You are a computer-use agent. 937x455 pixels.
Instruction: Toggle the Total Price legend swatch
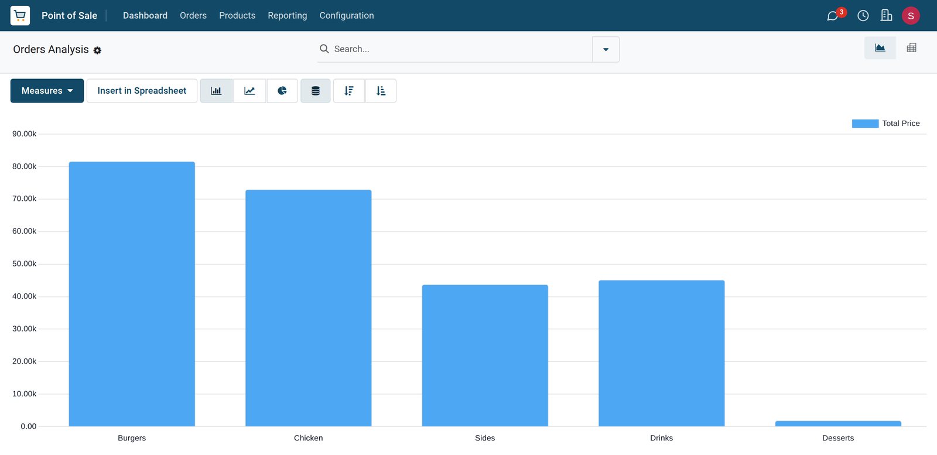(x=865, y=124)
